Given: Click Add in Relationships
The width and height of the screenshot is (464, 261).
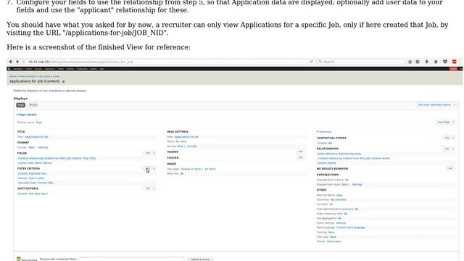Looking at the screenshot, I should 447,149.
